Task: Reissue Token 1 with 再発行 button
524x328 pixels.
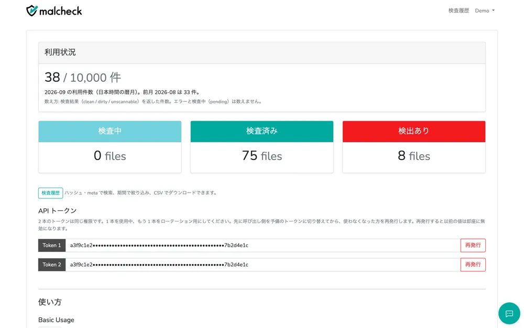Action: (473, 245)
